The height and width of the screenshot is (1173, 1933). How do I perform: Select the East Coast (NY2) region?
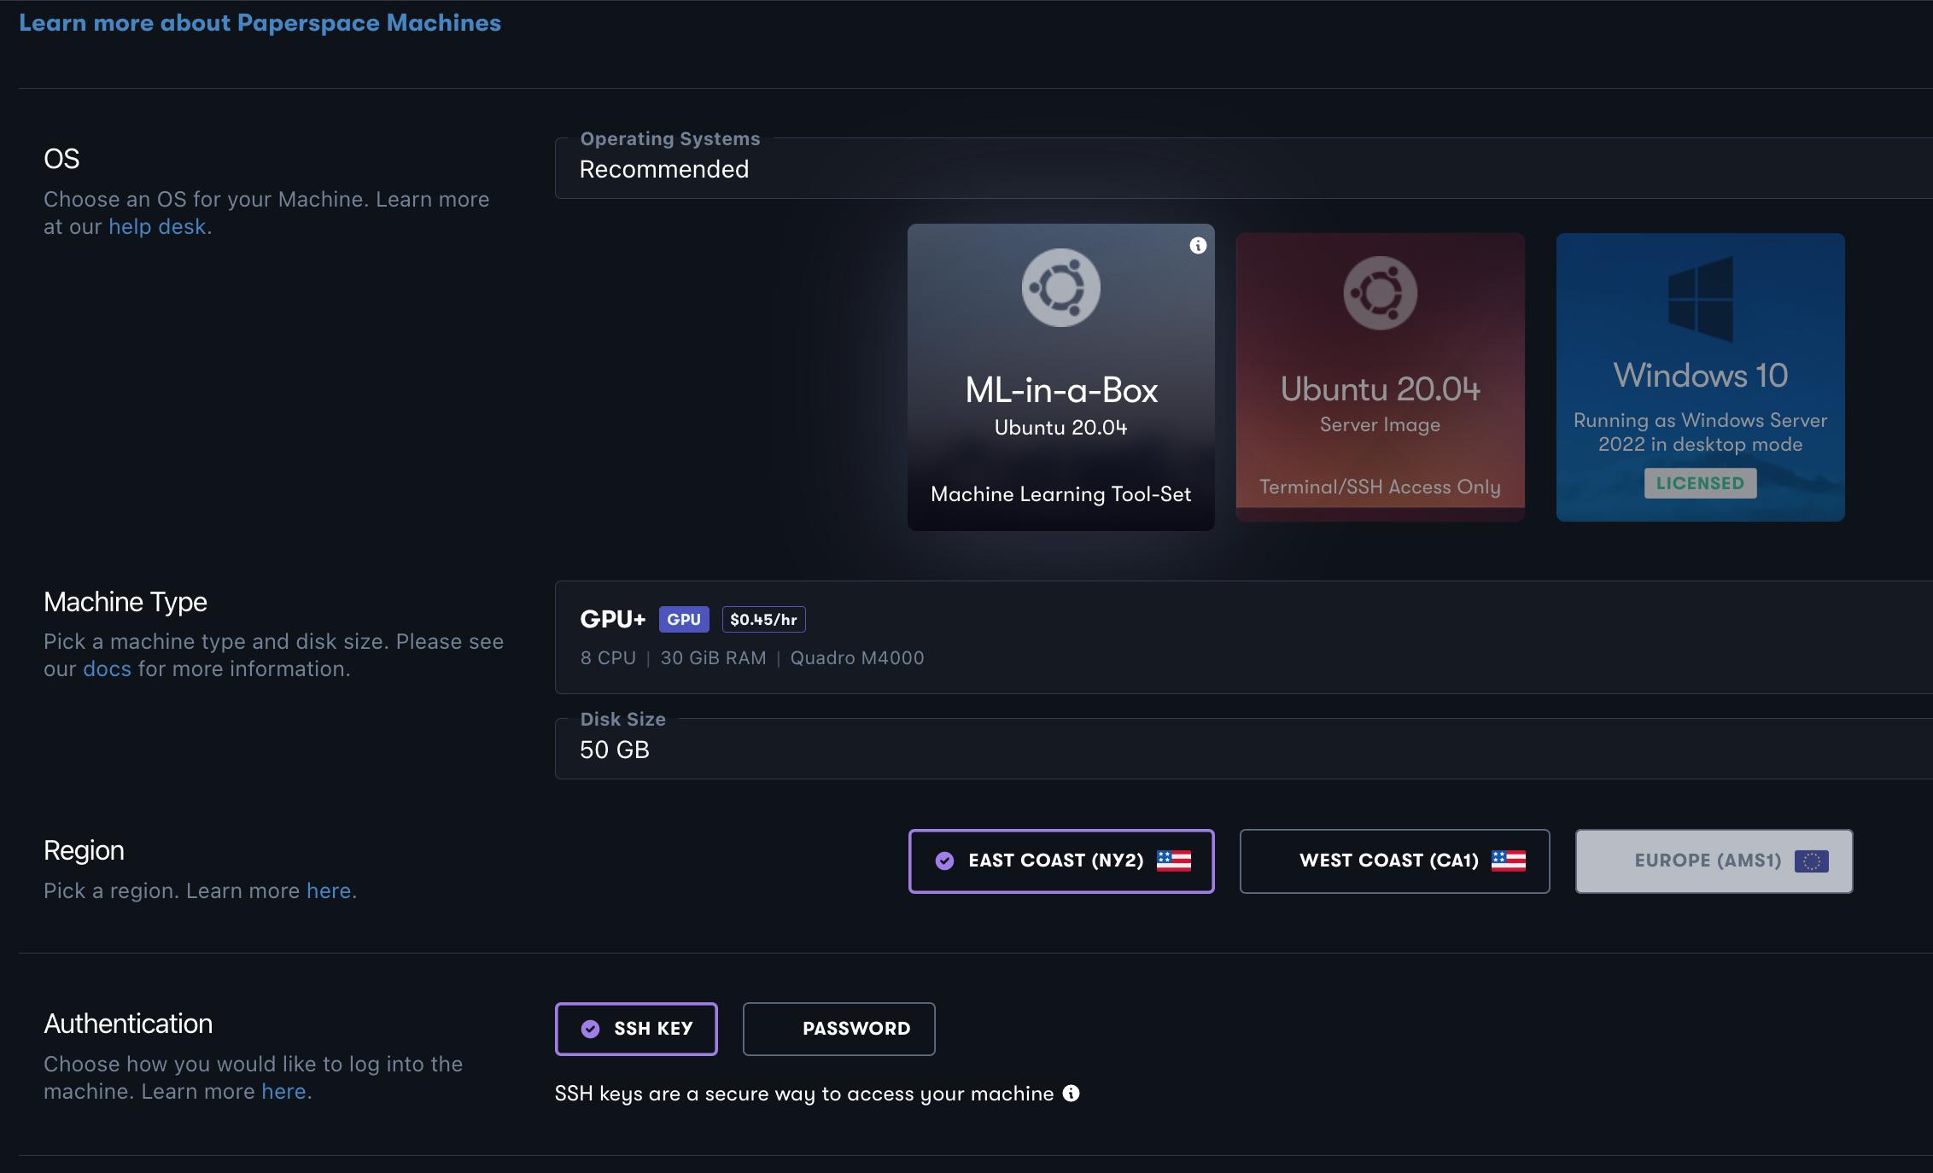(1060, 861)
